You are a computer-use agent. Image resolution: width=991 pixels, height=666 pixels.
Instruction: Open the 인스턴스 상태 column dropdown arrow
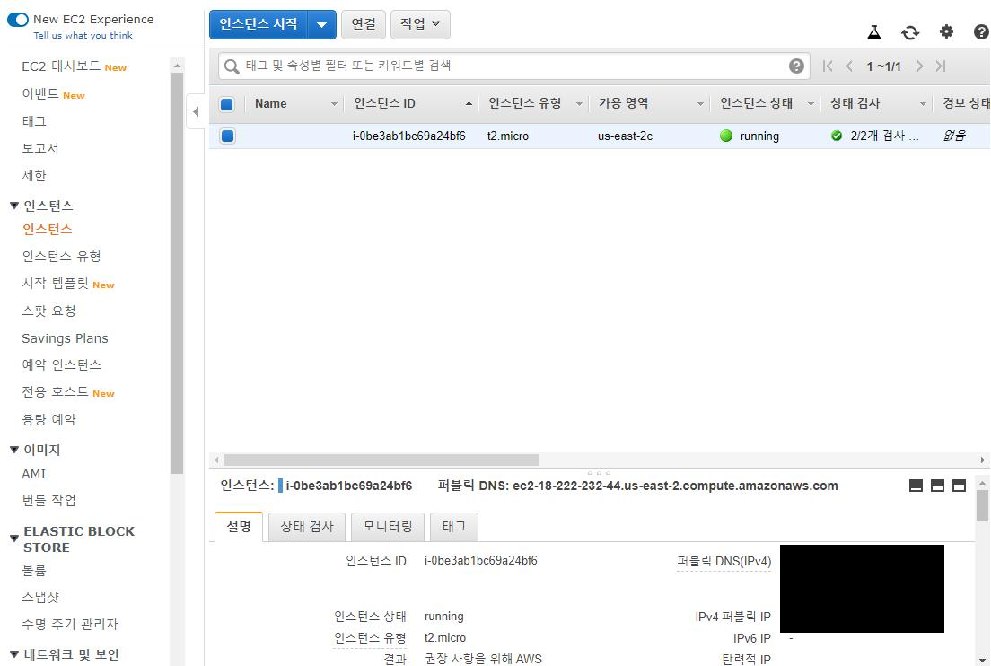click(811, 104)
